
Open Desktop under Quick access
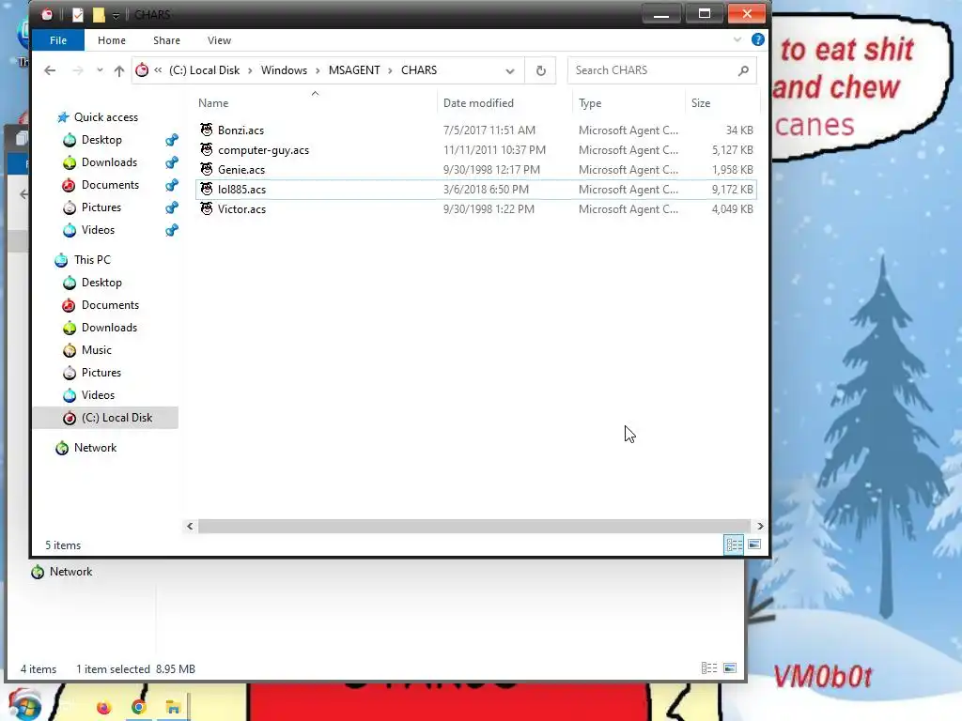pyautogui.click(x=101, y=140)
